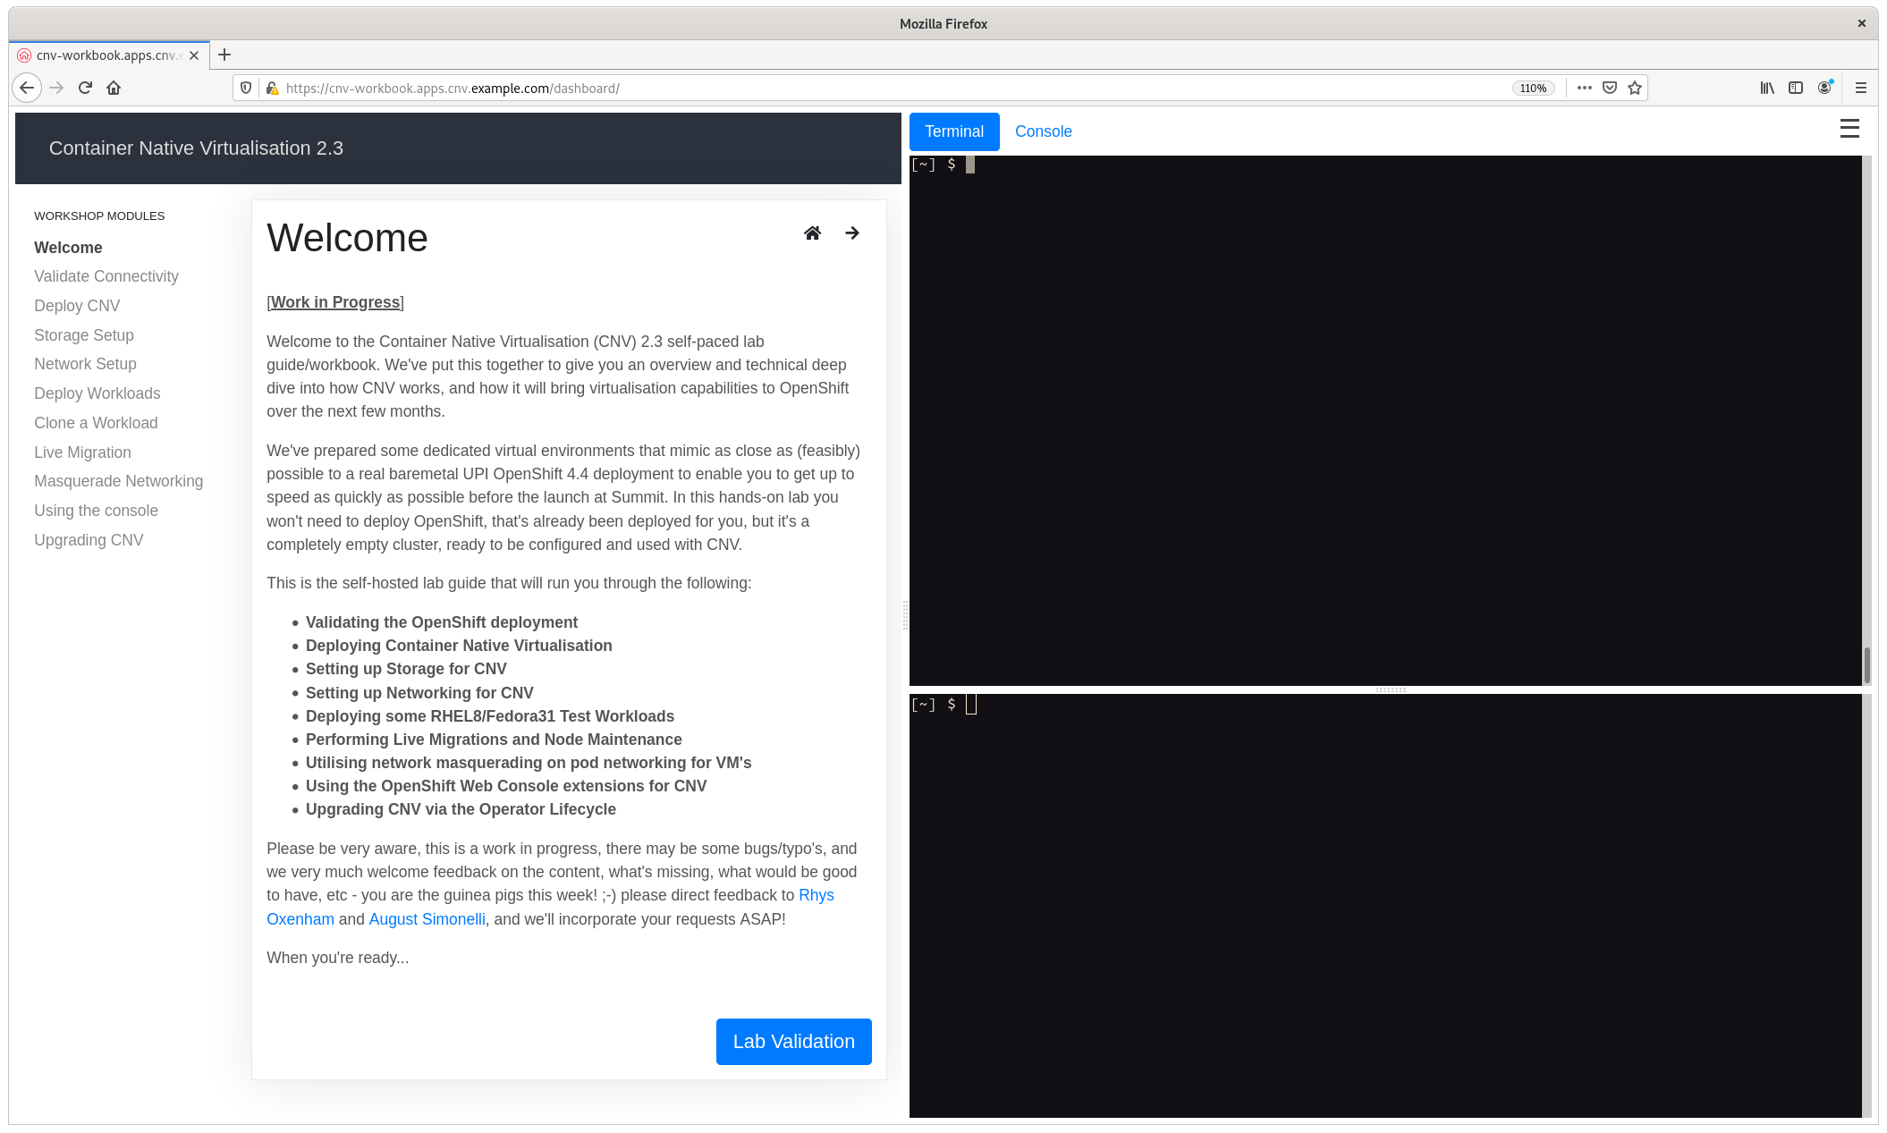Select the Terminal tab
1887x1133 pixels.
click(954, 131)
